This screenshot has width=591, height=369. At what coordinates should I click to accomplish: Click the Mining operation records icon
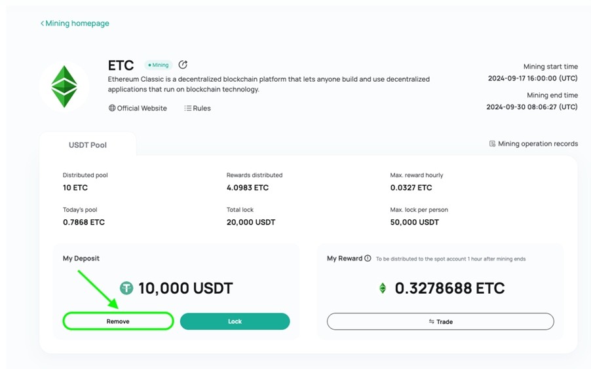(492, 144)
